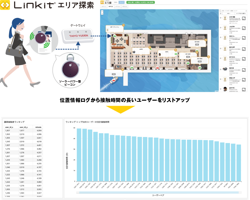This screenshot has height=200, width=250.
Task: Select the A5F floor tab
Action: click(x=104, y=6)
